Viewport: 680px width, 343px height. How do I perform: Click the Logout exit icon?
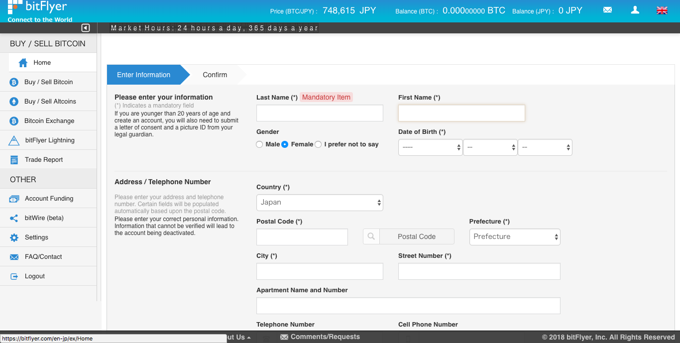(x=14, y=276)
